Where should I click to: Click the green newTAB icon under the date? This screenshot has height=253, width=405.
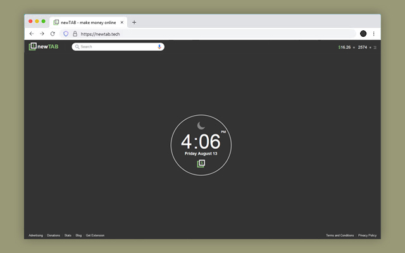[201, 163]
